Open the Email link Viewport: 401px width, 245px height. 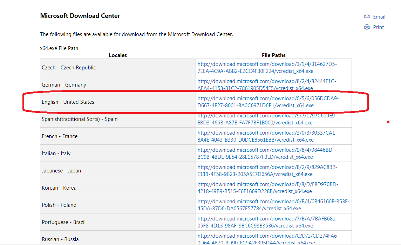click(379, 16)
